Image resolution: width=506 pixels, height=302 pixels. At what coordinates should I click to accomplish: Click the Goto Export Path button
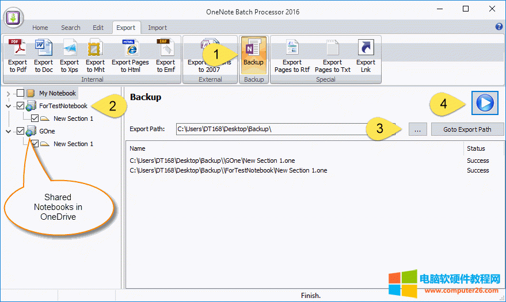pos(467,129)
